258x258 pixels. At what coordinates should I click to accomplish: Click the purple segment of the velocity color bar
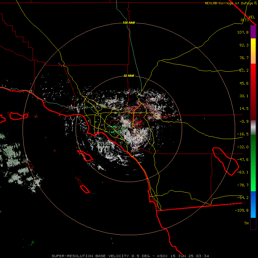253,32
